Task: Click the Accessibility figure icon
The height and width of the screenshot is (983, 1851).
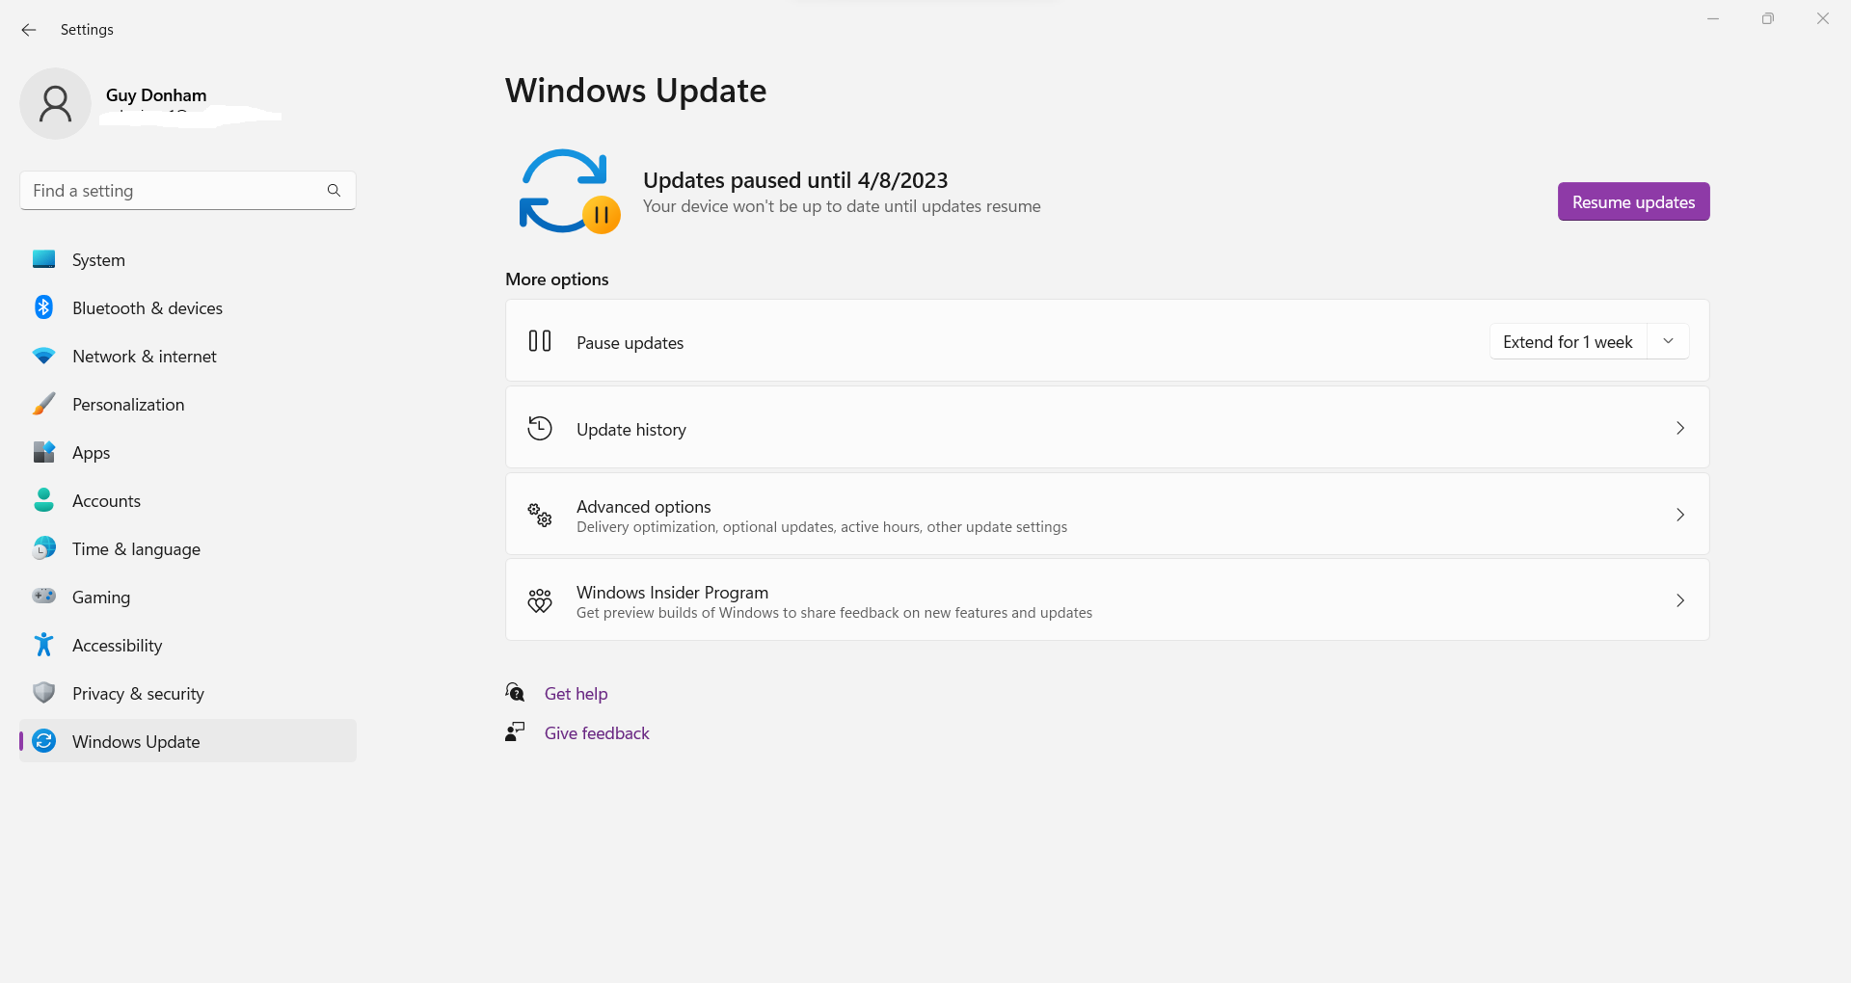Action: 43,644
